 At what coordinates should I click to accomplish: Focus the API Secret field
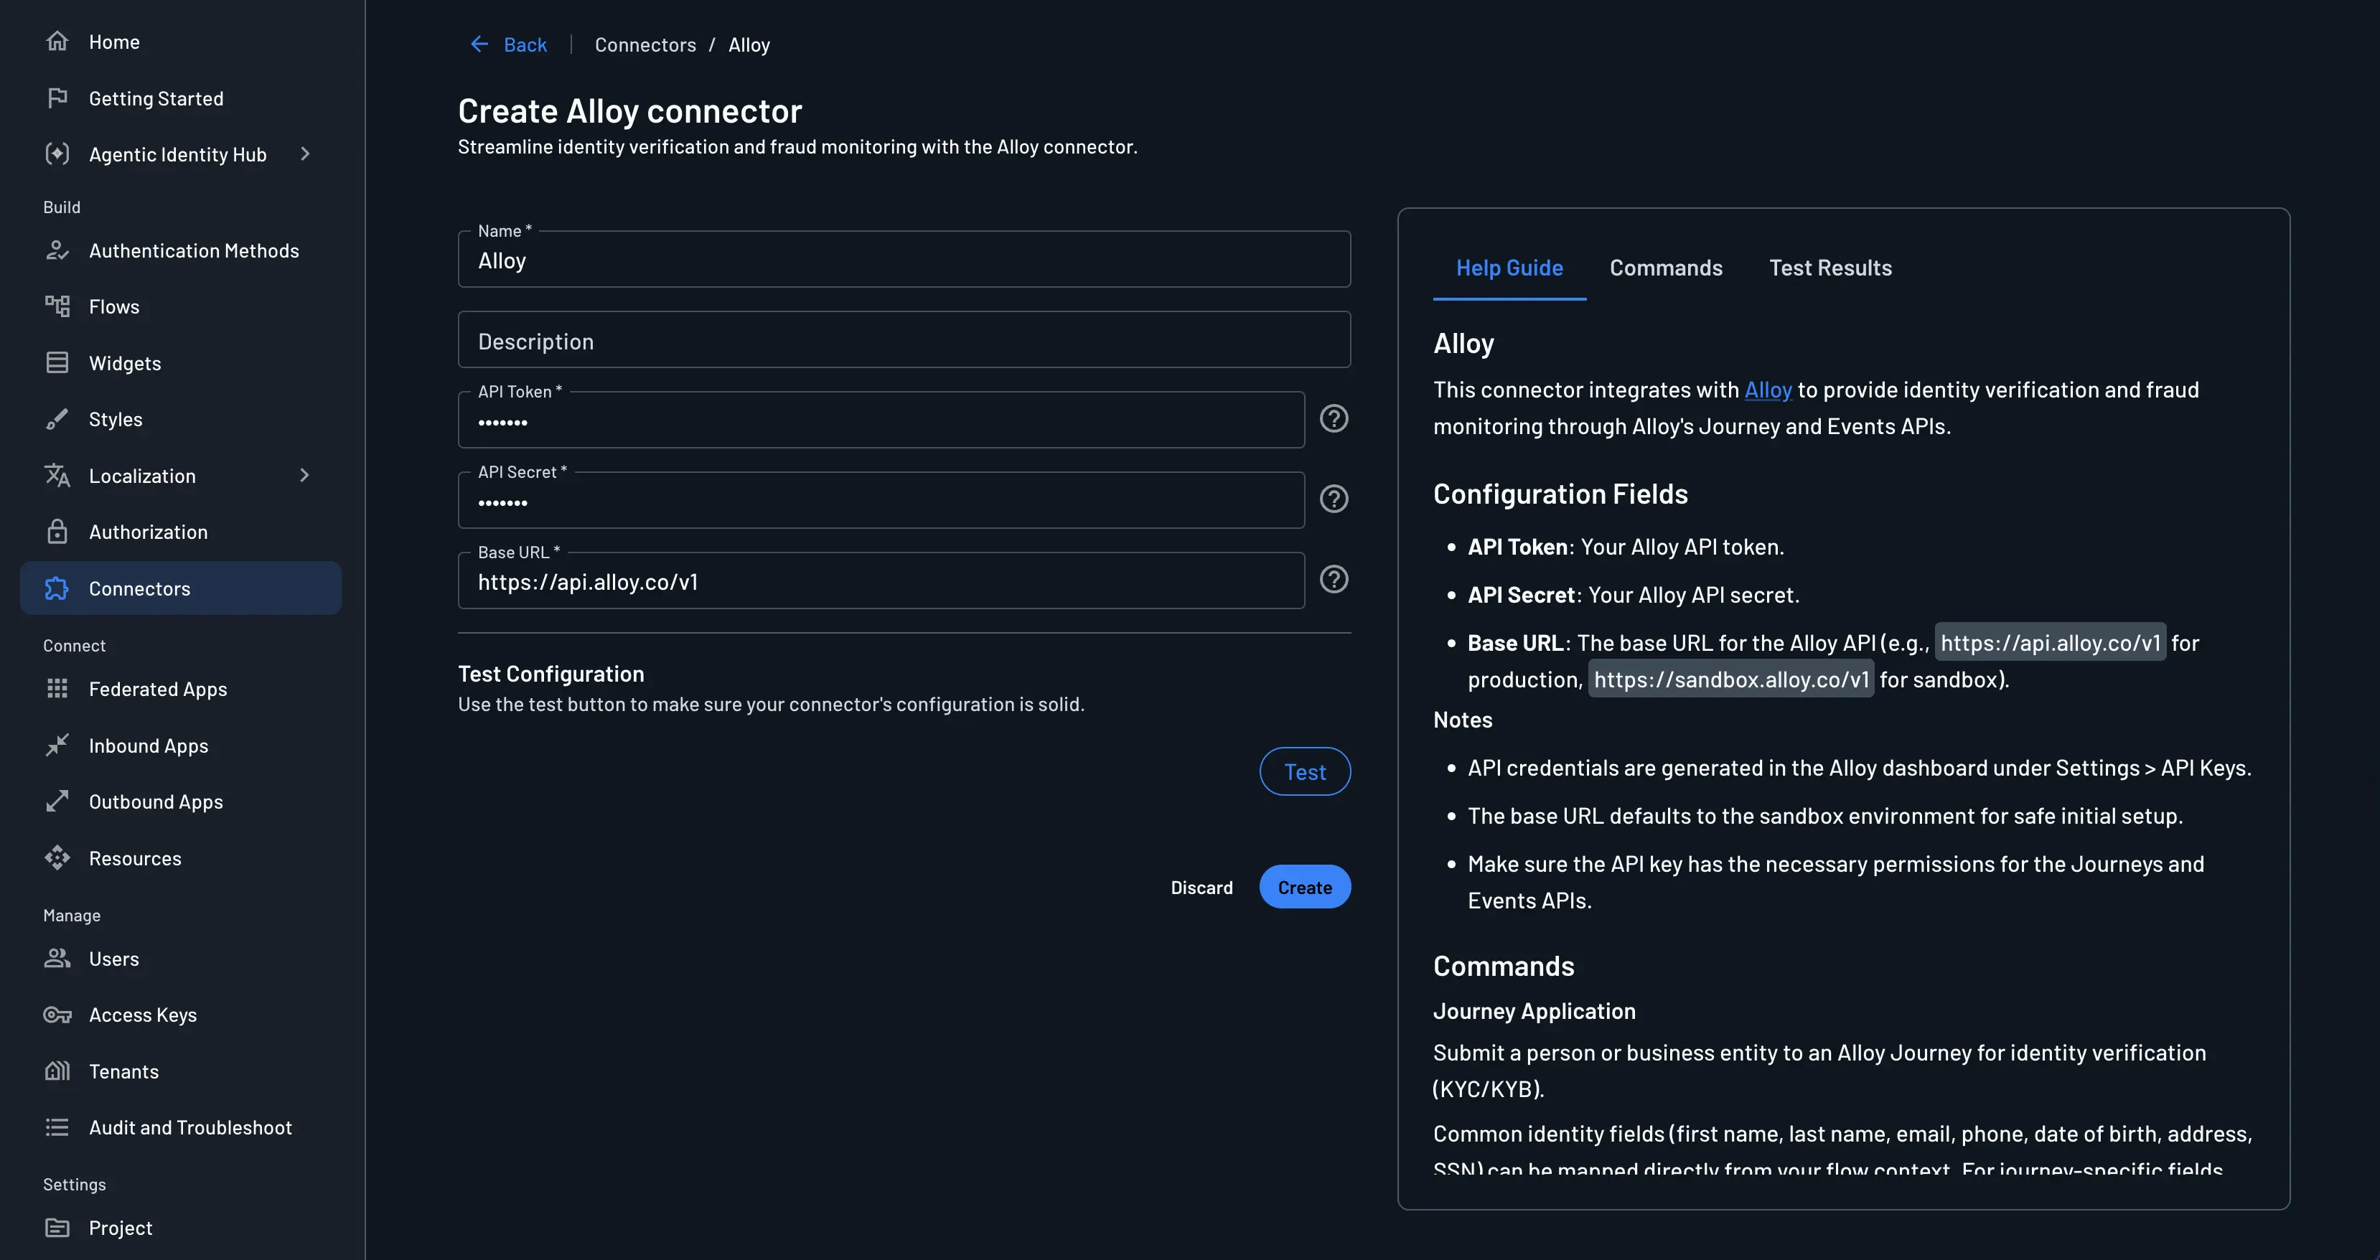click(x=881, y=501)
